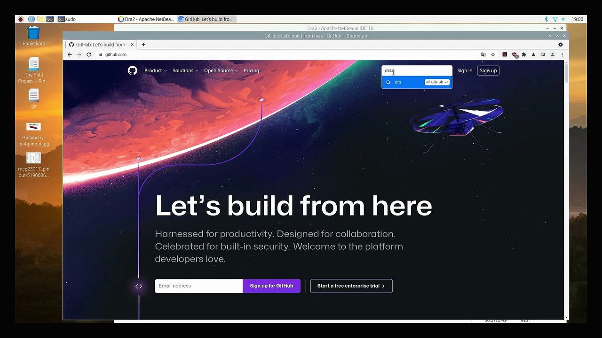The image size is (602, 338).
Task: Reload the github.com page
Action: pyautogui.click(x=88, y=54)
